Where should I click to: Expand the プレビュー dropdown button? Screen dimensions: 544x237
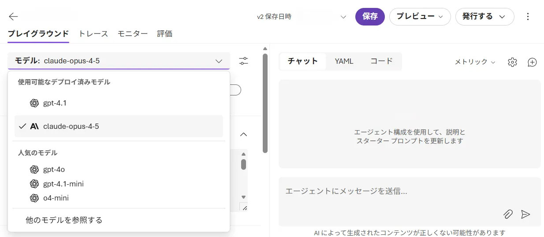tap(420, 17)
